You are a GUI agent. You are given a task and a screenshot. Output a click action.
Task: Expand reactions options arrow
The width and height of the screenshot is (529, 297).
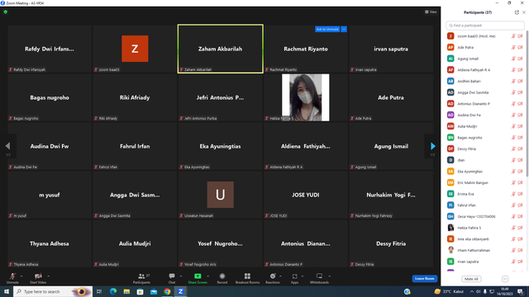(280, 276)
